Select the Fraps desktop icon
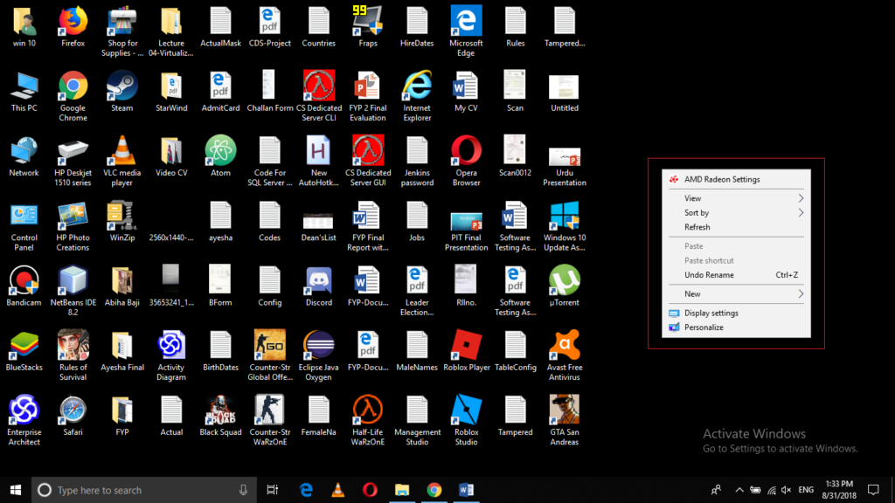Viewport: 895px width, 503px height. point(368,27)
